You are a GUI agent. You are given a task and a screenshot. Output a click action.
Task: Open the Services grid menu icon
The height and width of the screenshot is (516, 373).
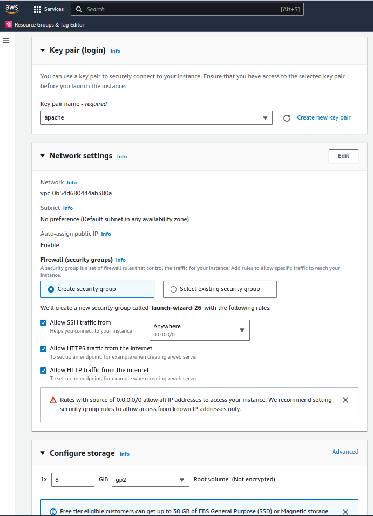37,9
